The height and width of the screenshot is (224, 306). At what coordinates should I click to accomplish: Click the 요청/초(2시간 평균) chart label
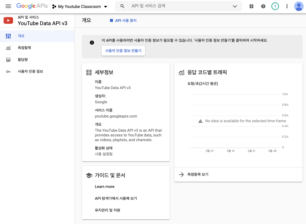click(203, 83)
